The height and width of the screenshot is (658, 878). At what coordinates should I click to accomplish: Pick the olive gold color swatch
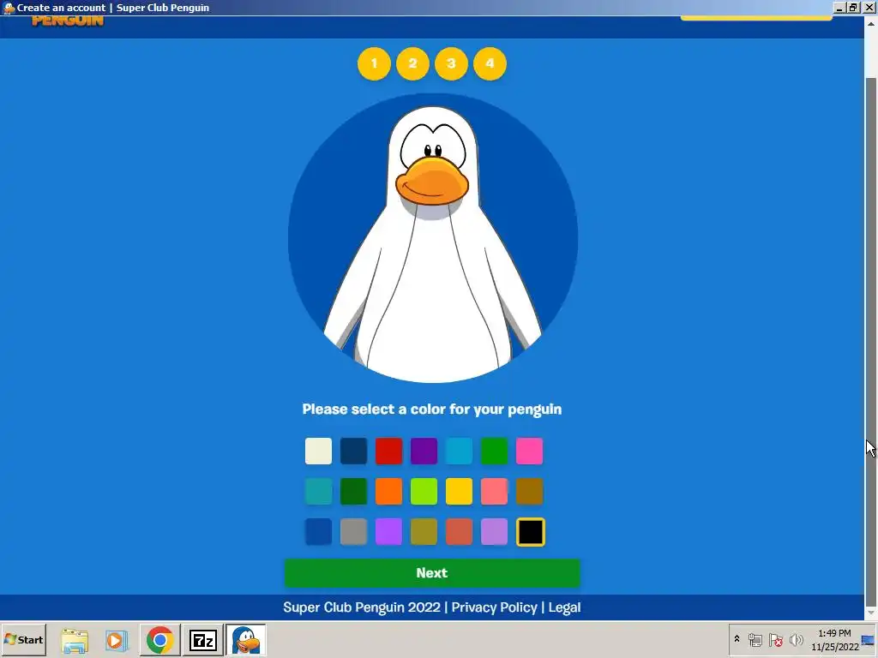click(x=424, y=531)
